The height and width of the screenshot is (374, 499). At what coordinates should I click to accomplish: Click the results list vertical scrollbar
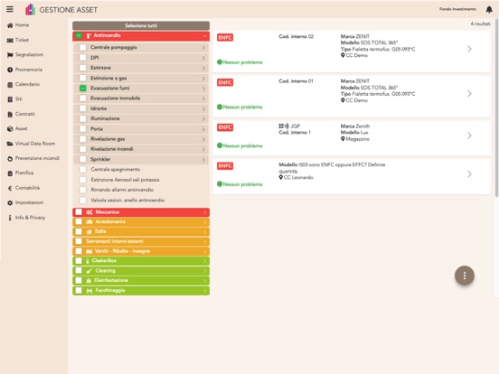(x=496, y=108)
